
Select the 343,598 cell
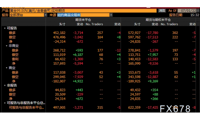point(134,77)
